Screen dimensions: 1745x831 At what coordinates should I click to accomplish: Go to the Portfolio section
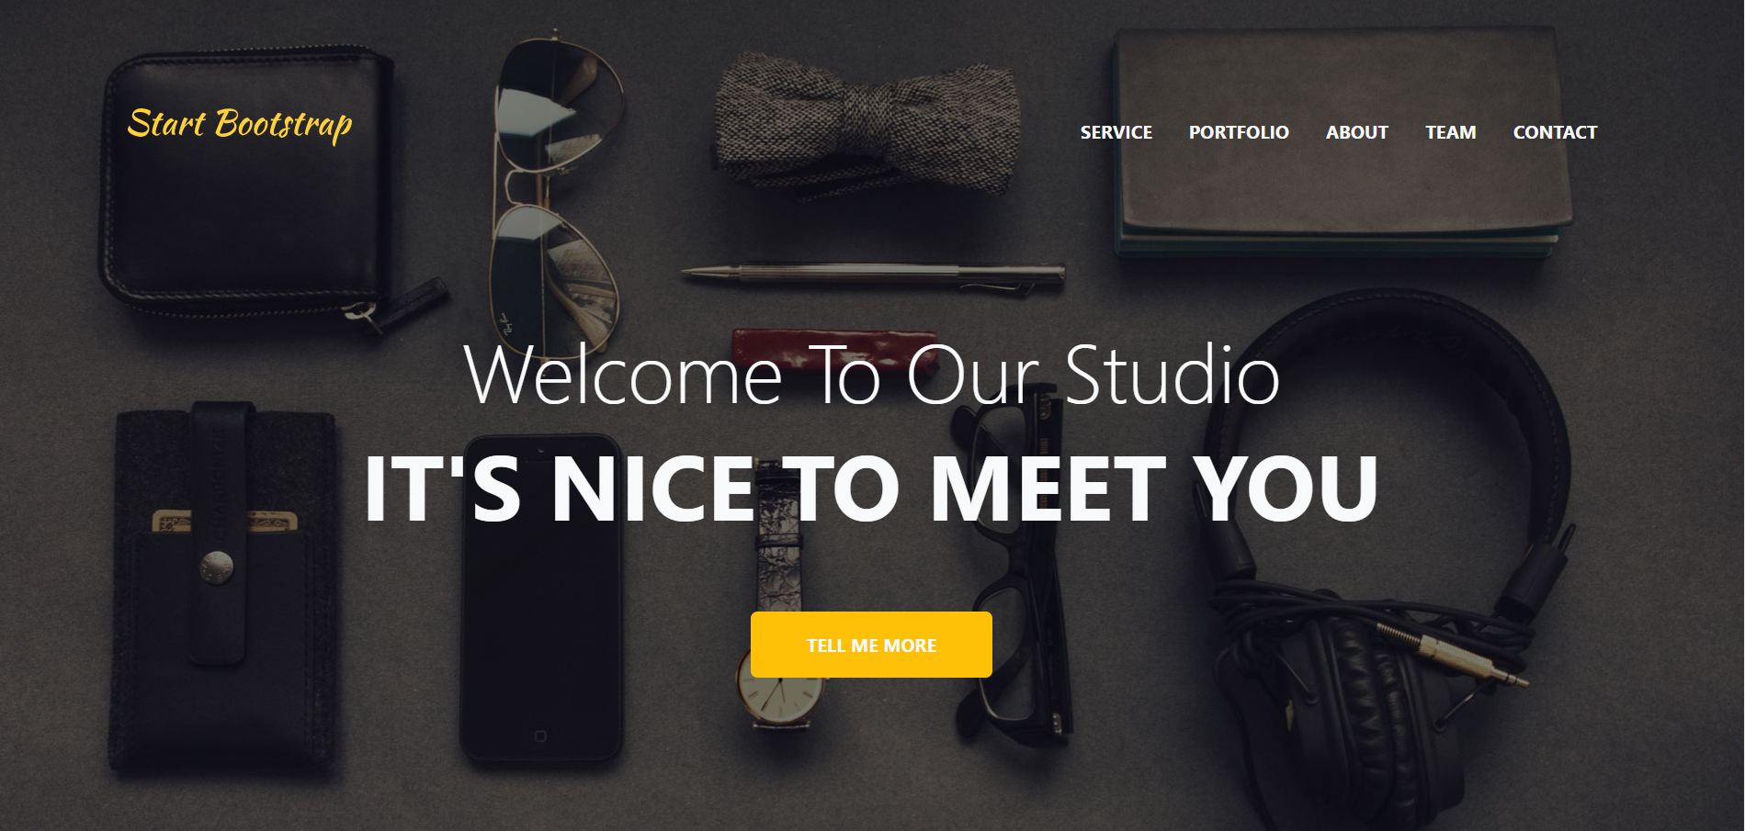click(1239, 132)
